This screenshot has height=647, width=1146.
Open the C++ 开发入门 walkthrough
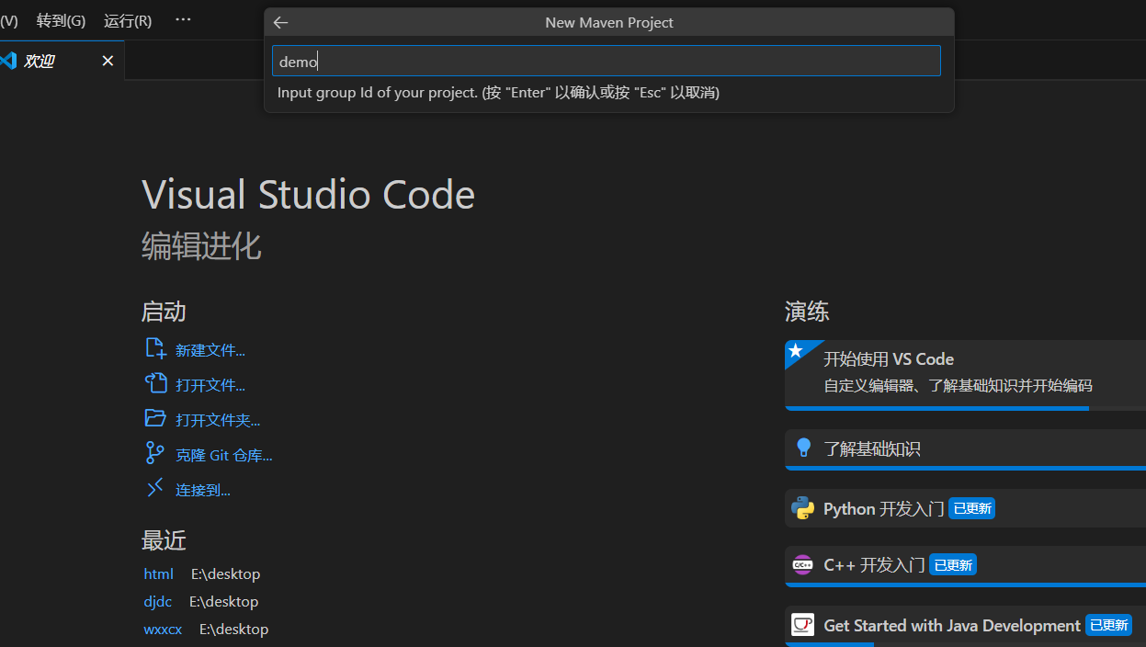[965, 565]
